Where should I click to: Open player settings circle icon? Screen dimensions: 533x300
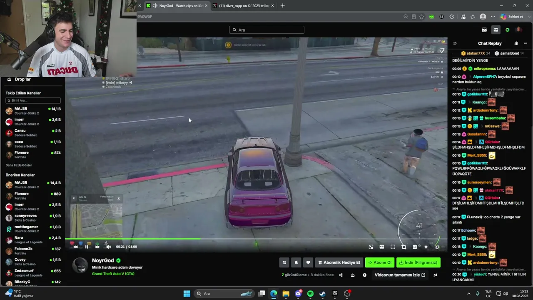pos(437,247)
